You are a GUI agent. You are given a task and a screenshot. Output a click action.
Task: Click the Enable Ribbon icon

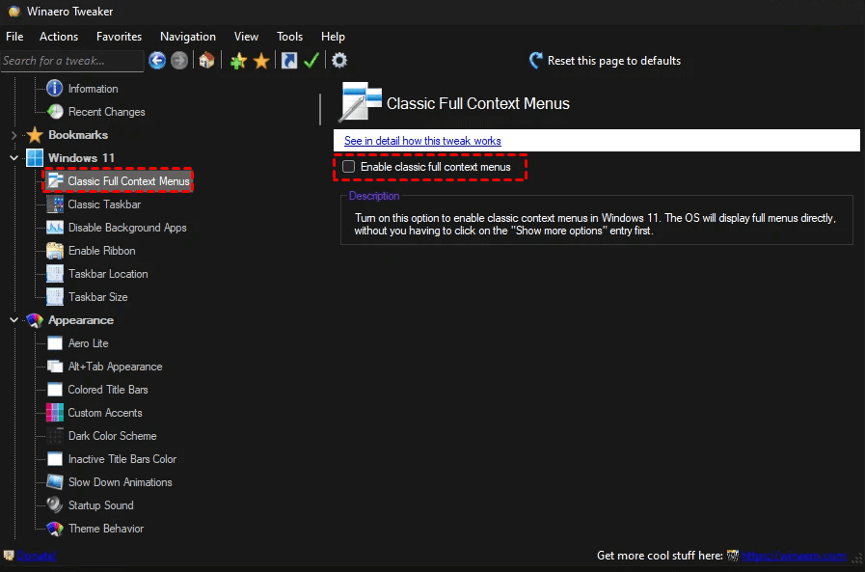coord(55,251)
